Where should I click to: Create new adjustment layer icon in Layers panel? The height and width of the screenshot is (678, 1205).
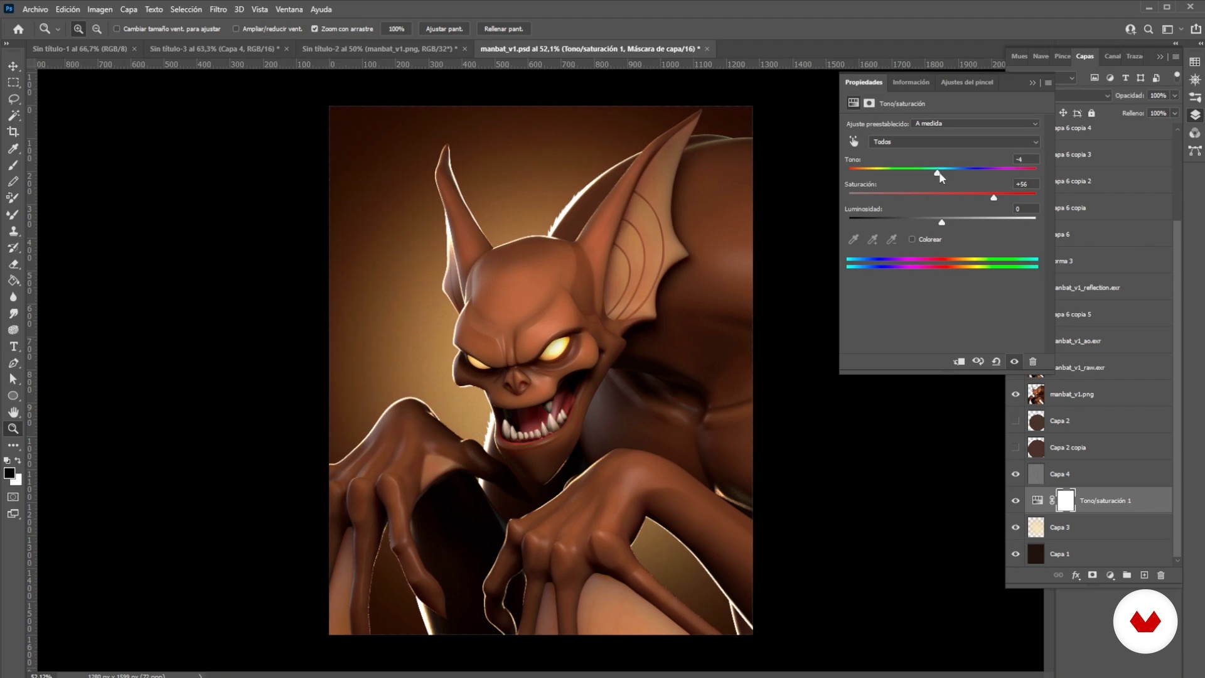[1110, 575]
